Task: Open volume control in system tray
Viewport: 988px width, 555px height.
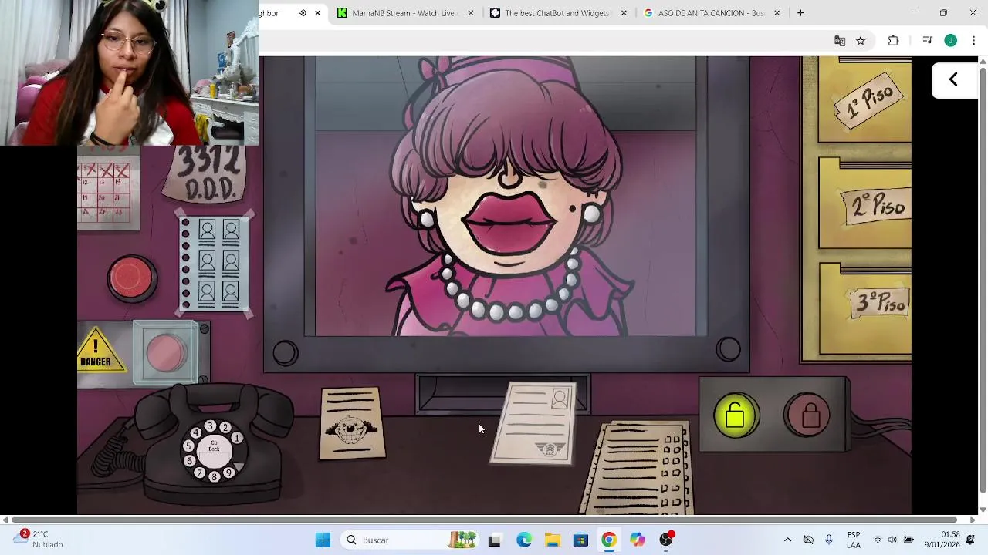Action: click(892, 540)
